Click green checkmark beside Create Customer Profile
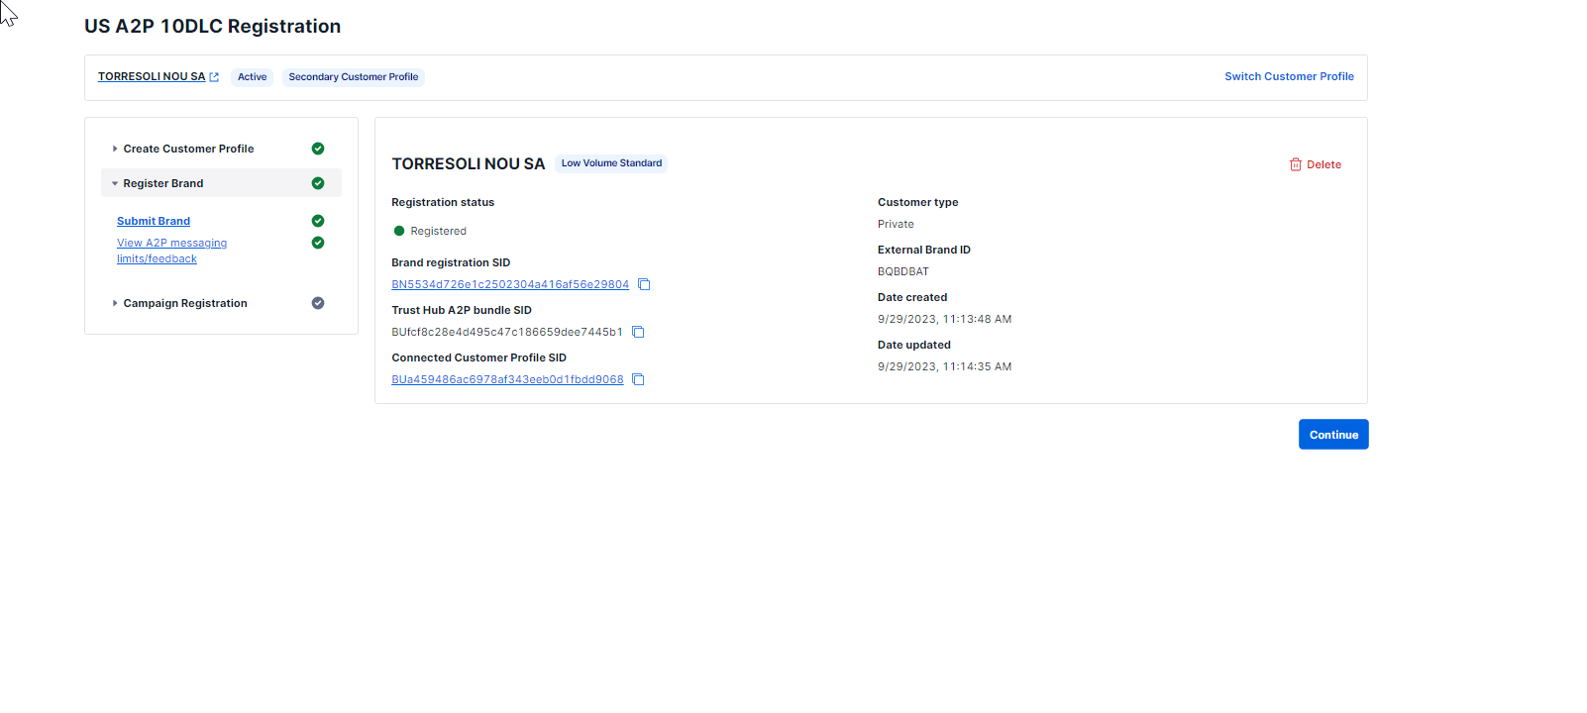Screen dimensions: 1587x713 [318, 149]
